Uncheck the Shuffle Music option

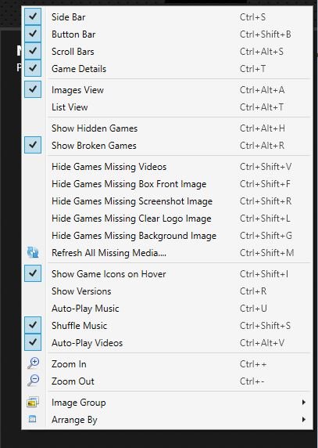point(33,325)
